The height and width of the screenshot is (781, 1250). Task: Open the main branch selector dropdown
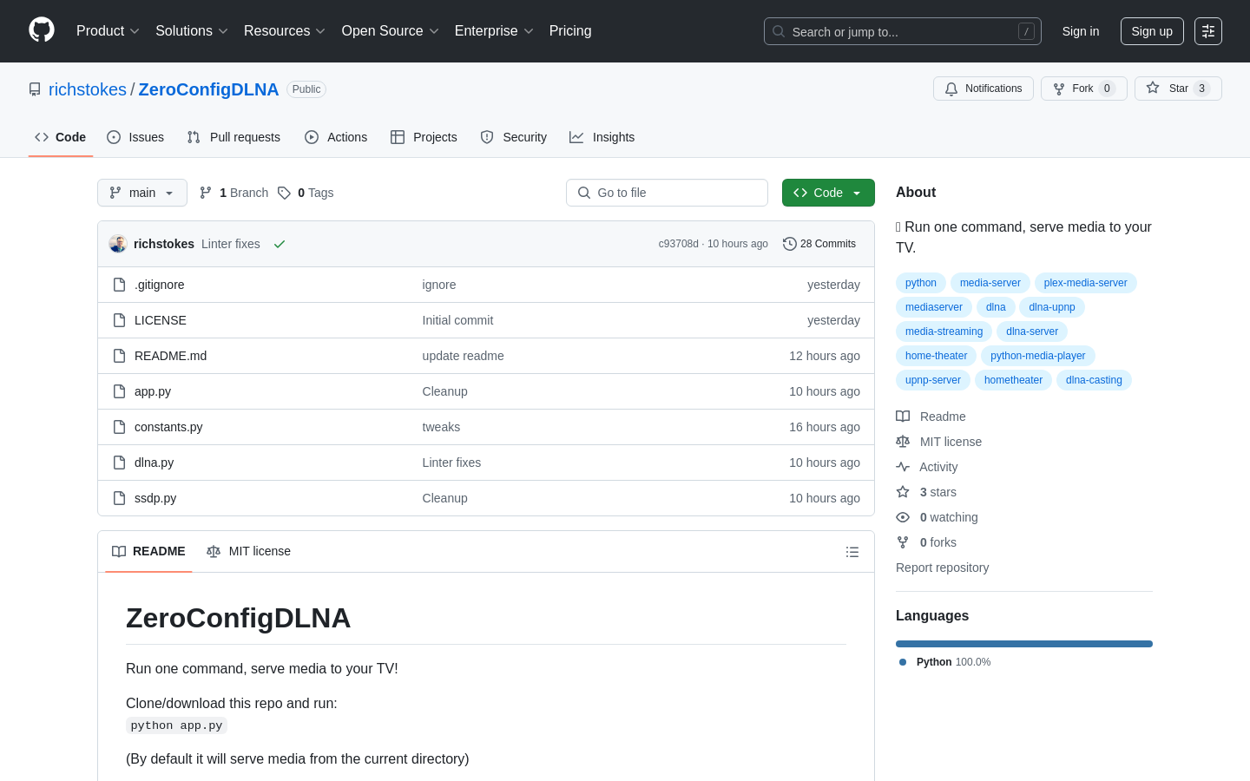(142, 193)
